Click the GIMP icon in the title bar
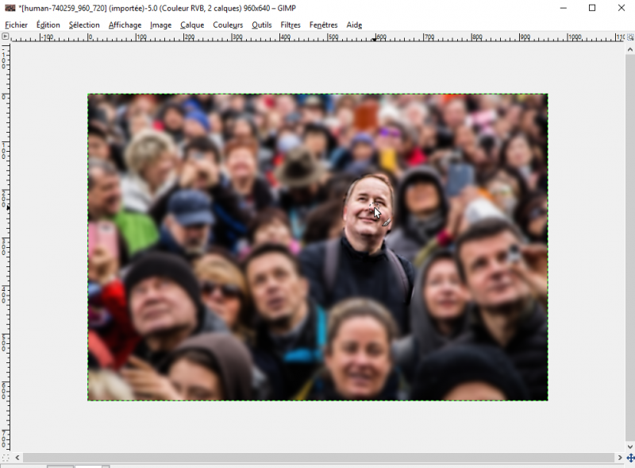 click(x=10, y=8)
